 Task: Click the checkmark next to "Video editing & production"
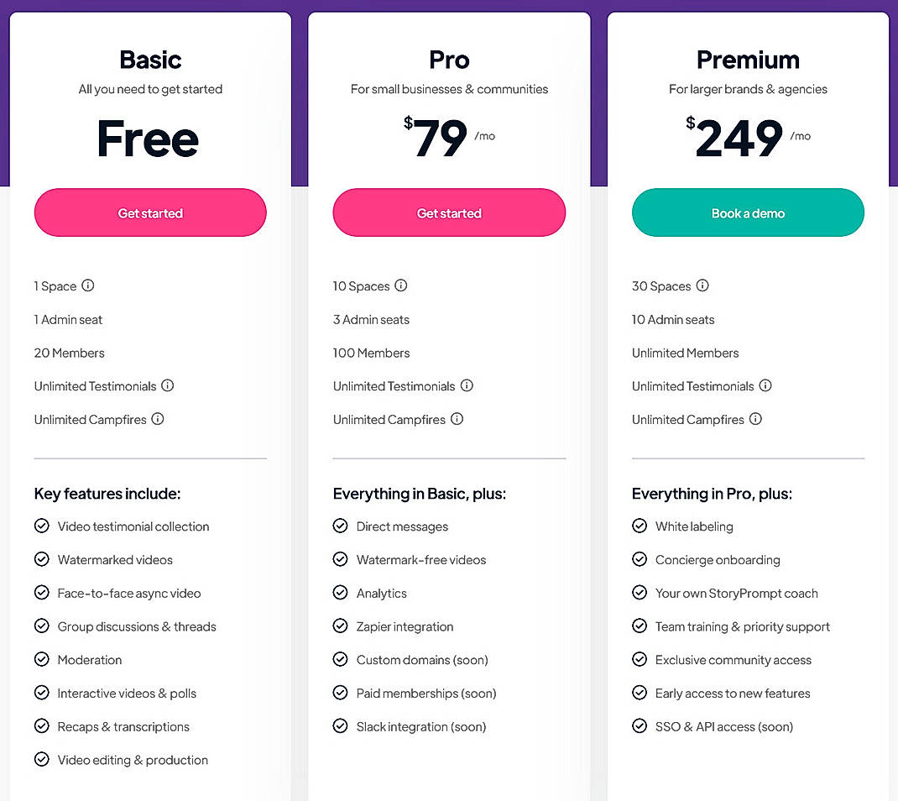(41, 760)
